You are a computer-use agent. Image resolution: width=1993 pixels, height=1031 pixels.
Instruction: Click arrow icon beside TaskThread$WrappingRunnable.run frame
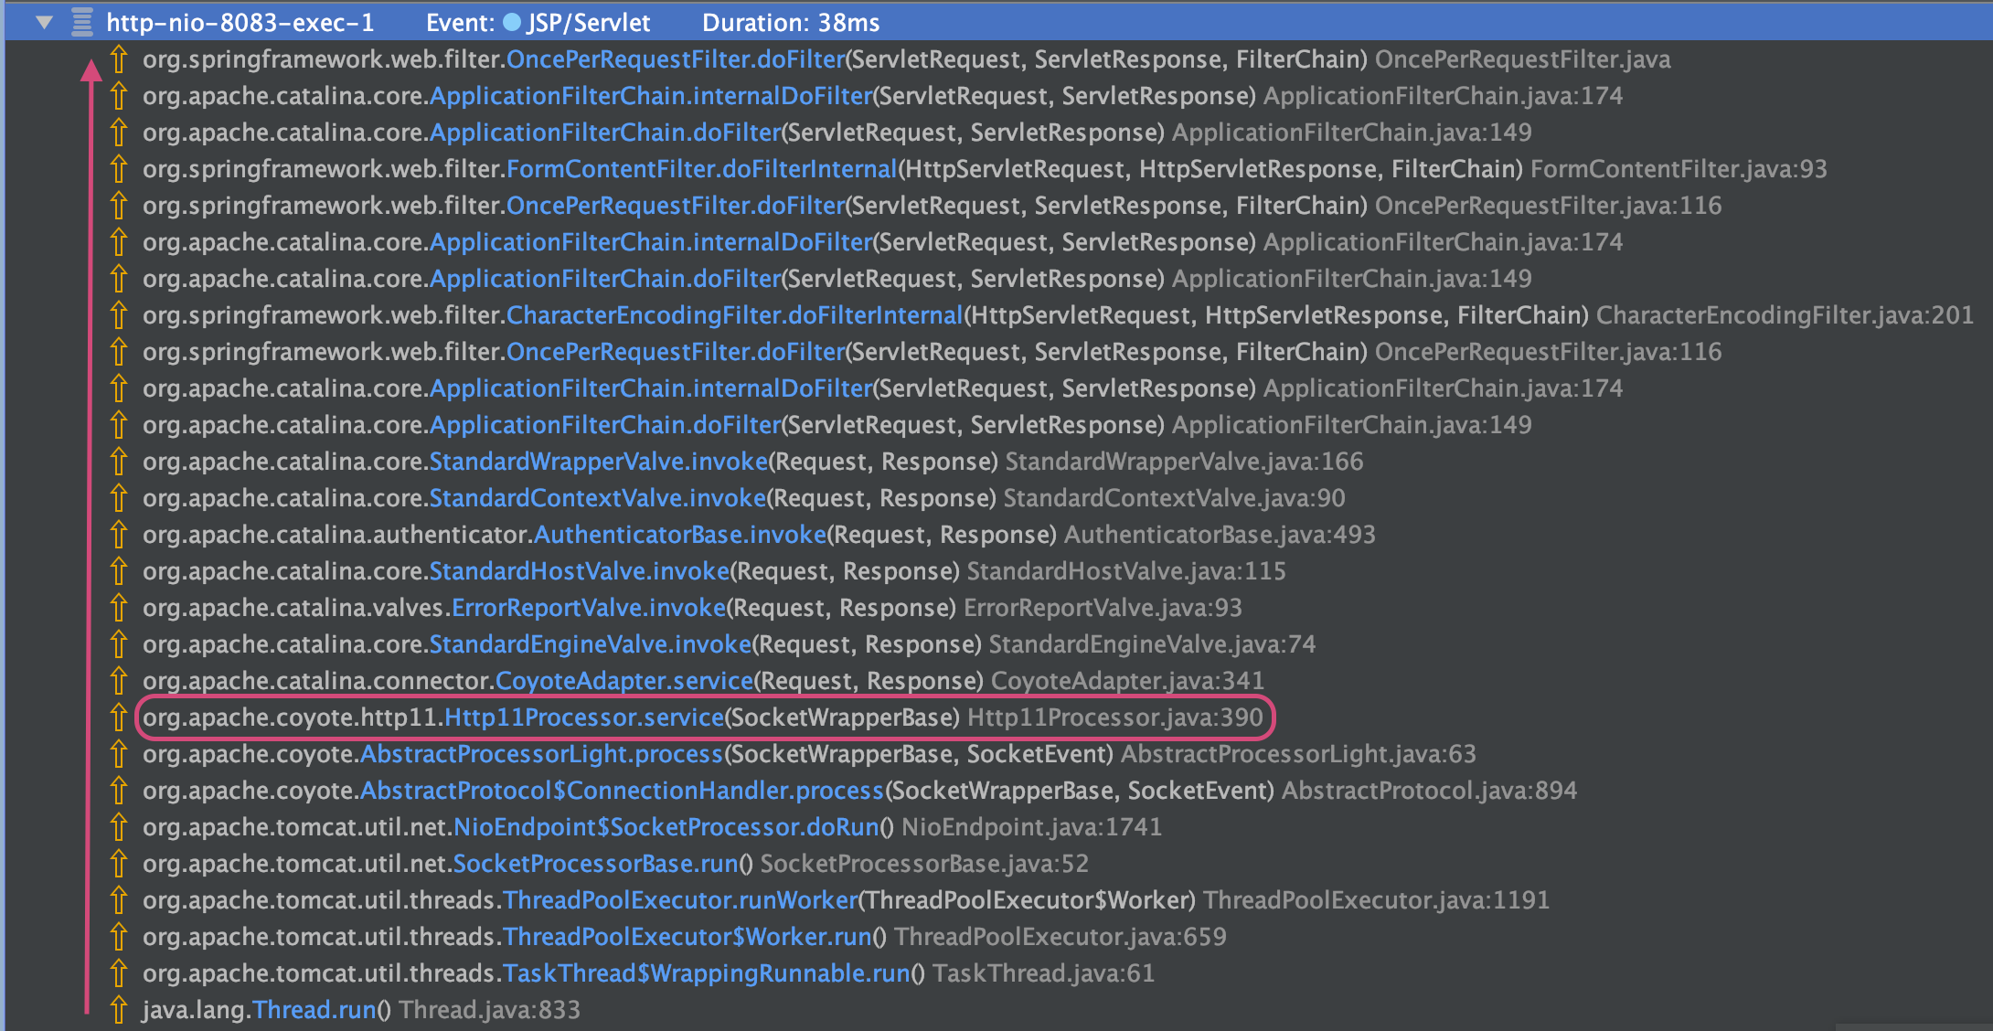pyautogui.click(x=118, y=973)
